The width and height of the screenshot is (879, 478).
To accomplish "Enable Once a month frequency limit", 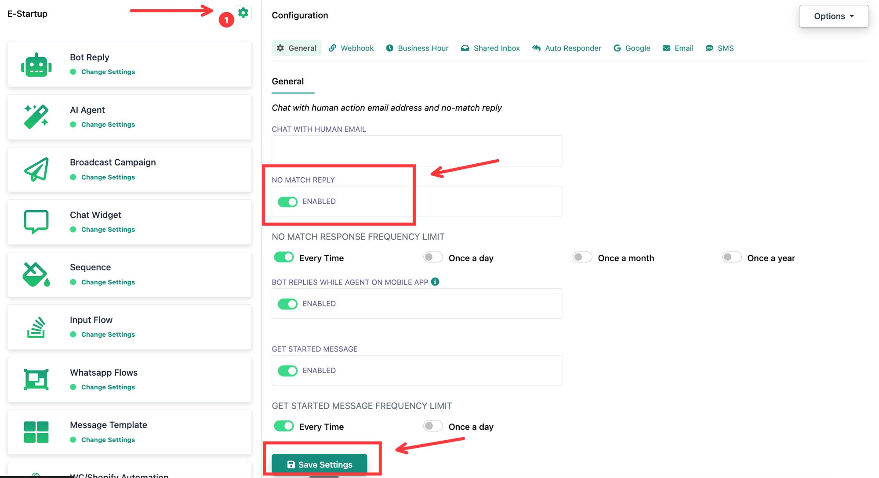I will [582, 257].
